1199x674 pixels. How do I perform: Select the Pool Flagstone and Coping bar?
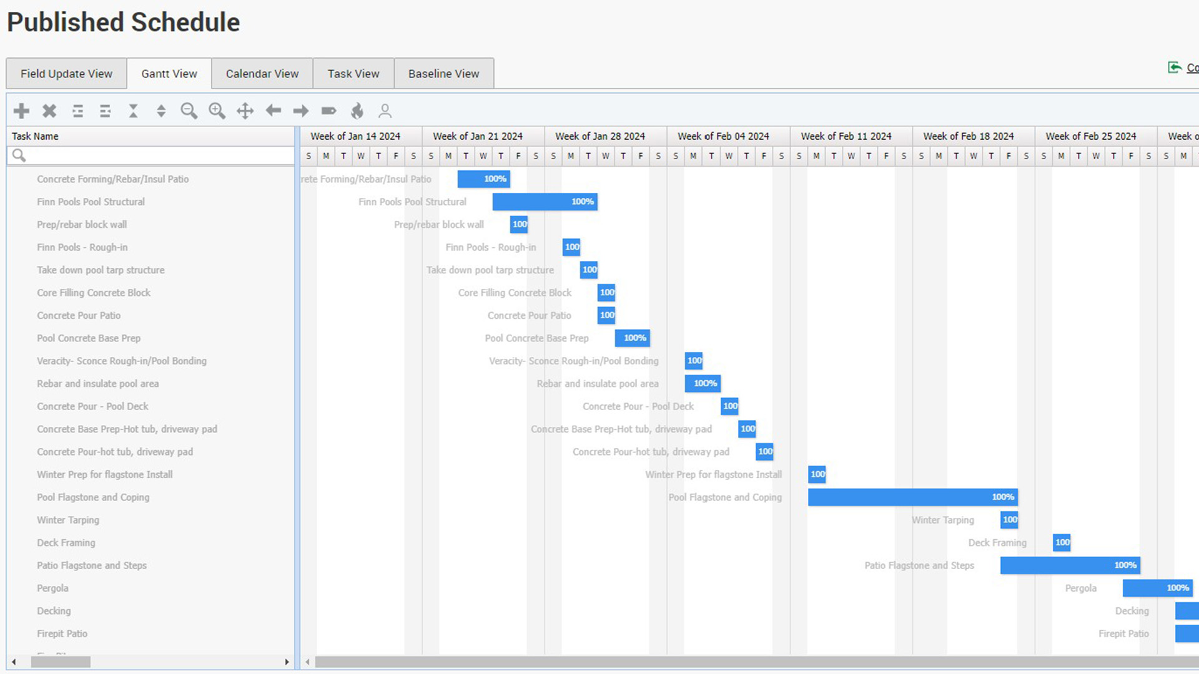[x=912, y=497]
